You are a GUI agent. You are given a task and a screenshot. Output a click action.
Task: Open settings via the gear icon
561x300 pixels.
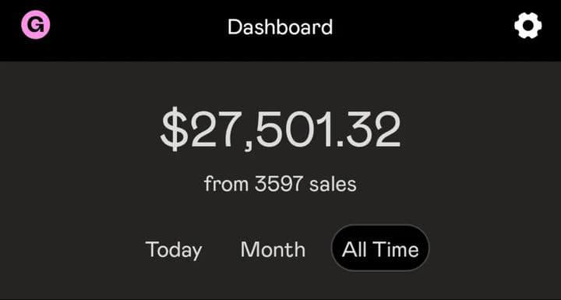527,26
